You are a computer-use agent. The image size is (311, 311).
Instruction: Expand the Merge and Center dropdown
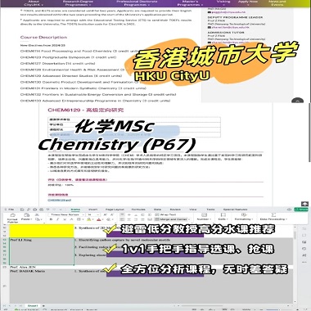(x=173, y=219)
